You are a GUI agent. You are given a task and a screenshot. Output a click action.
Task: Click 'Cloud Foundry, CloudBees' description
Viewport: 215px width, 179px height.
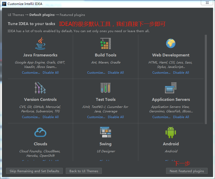(x=40, y=153)
